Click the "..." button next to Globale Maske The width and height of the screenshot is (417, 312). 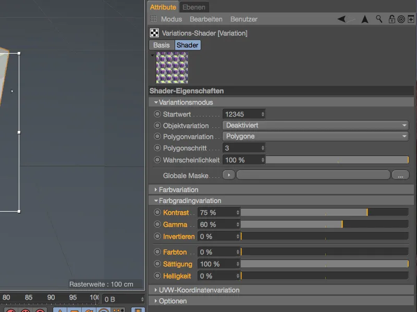coord(400,175)
